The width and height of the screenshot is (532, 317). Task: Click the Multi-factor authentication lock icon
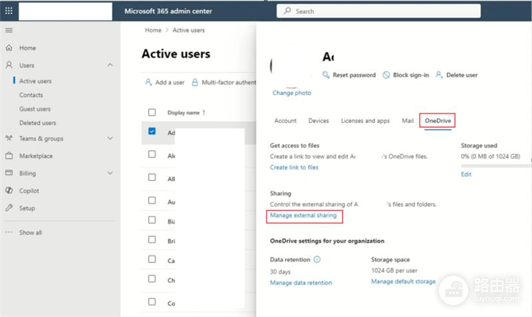pyautogui.click(x=195, y=82)
